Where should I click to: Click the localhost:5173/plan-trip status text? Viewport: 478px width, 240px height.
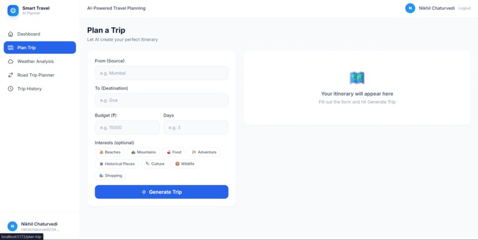click(21, 236)
